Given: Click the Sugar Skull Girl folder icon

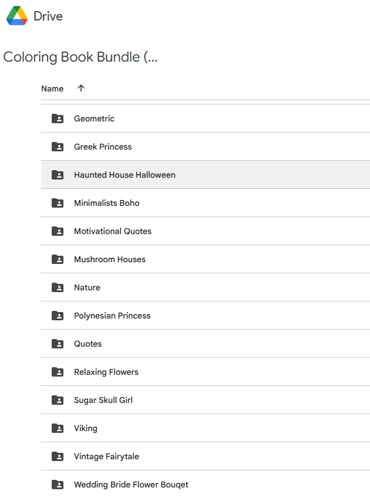Looking at the screenshot, I should (58, 400).
